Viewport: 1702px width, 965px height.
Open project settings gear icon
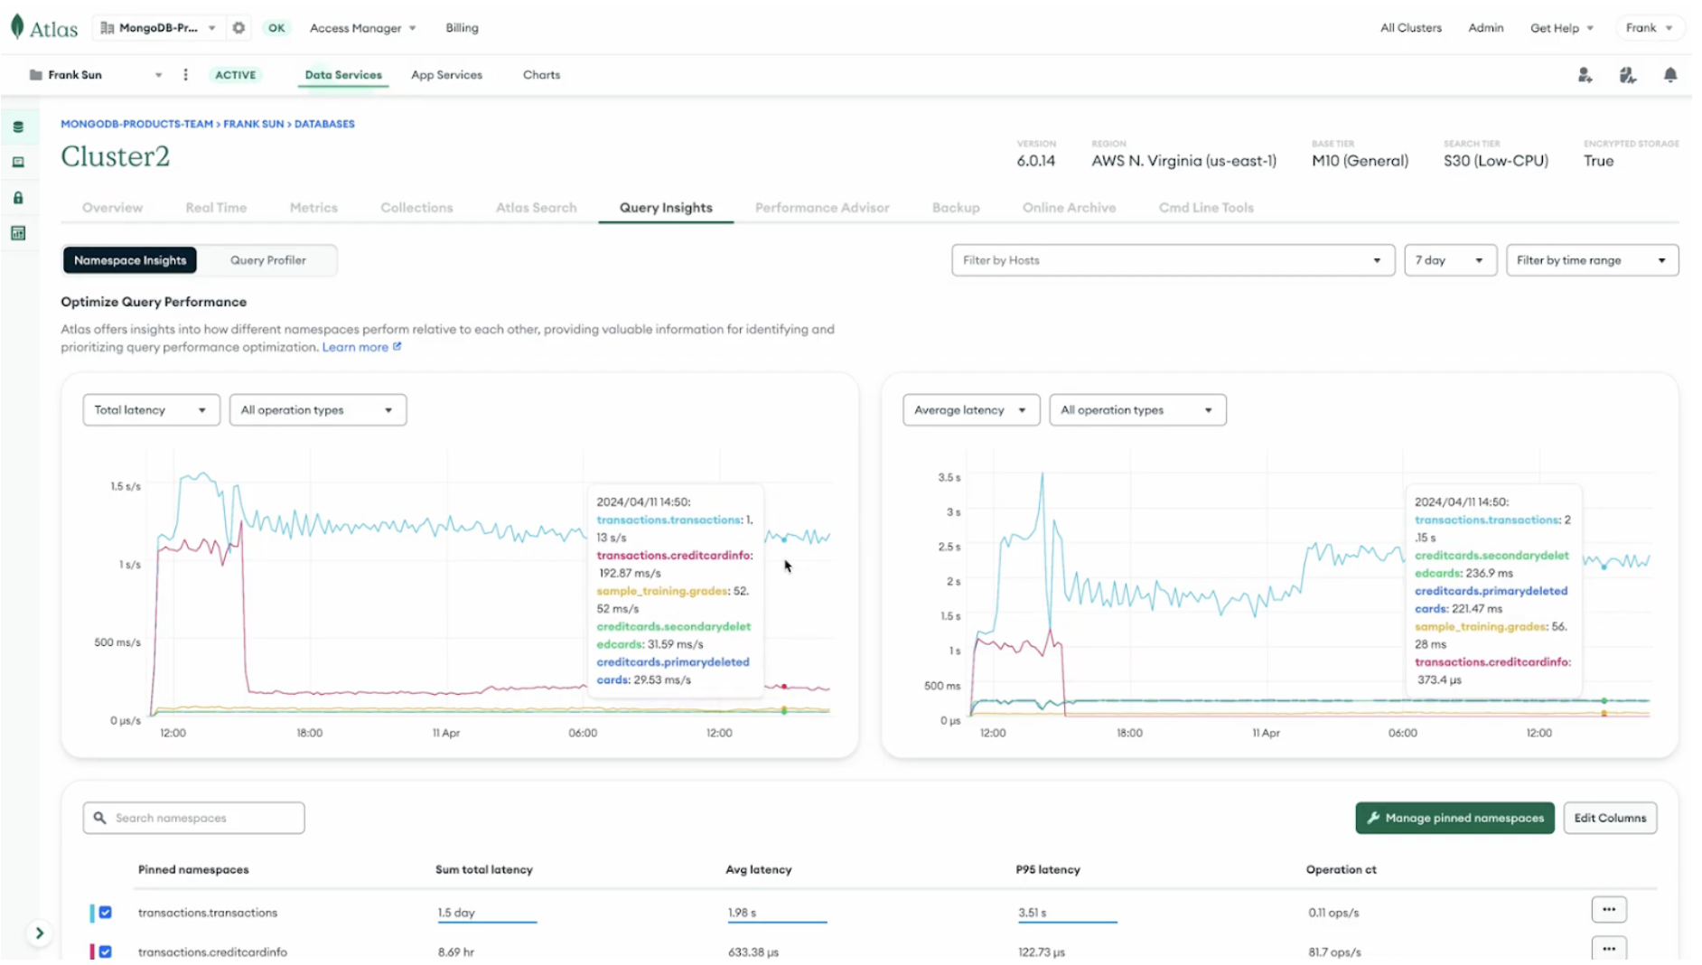point(238,27)
